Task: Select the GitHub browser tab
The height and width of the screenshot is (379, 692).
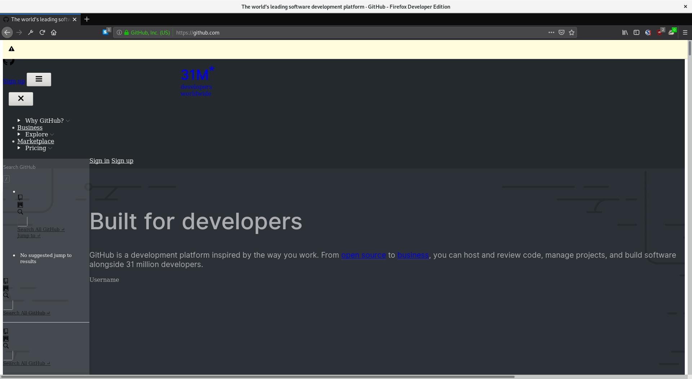Action: [x=40, y=19]
